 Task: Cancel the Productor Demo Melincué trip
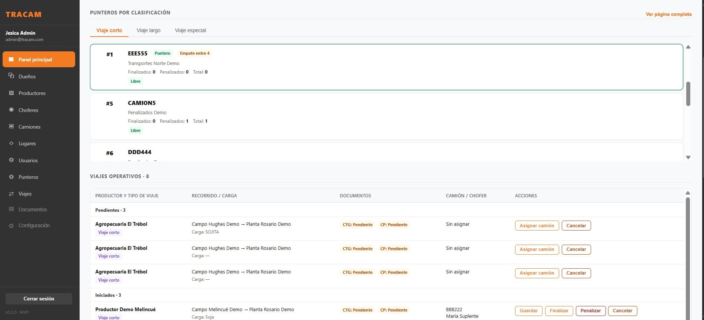[622, 311]
